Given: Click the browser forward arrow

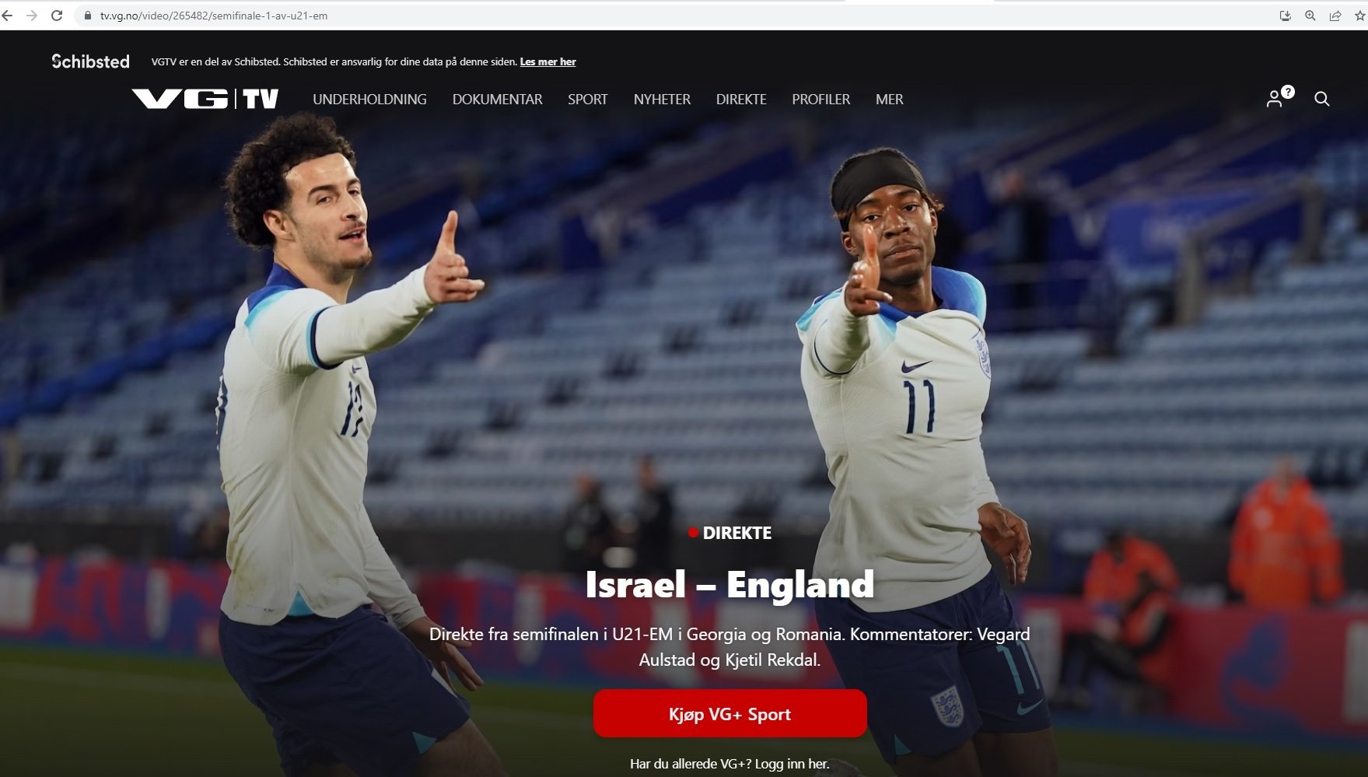Looking at the screenshot, I should click(x=32, y=16).
